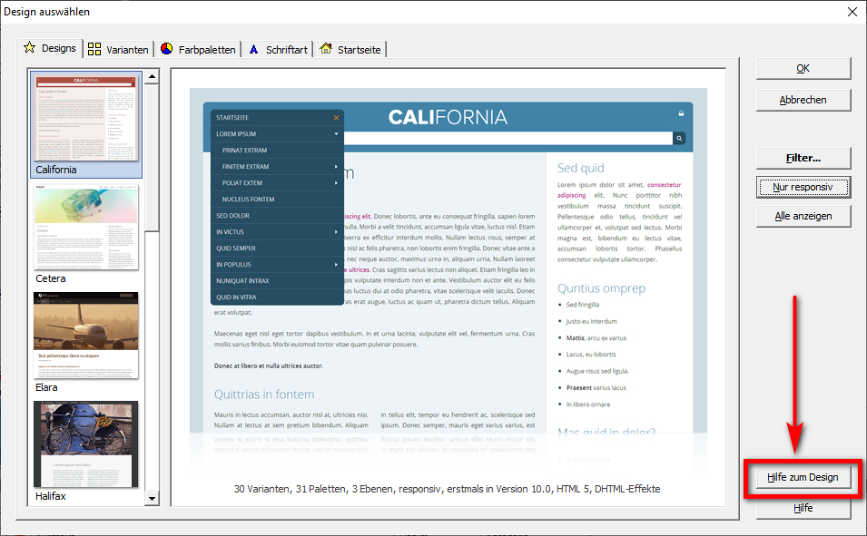Click the color wheel icon on Farbpaletten tab
This screenshot has height=536, width=867.
pos(167,49)
